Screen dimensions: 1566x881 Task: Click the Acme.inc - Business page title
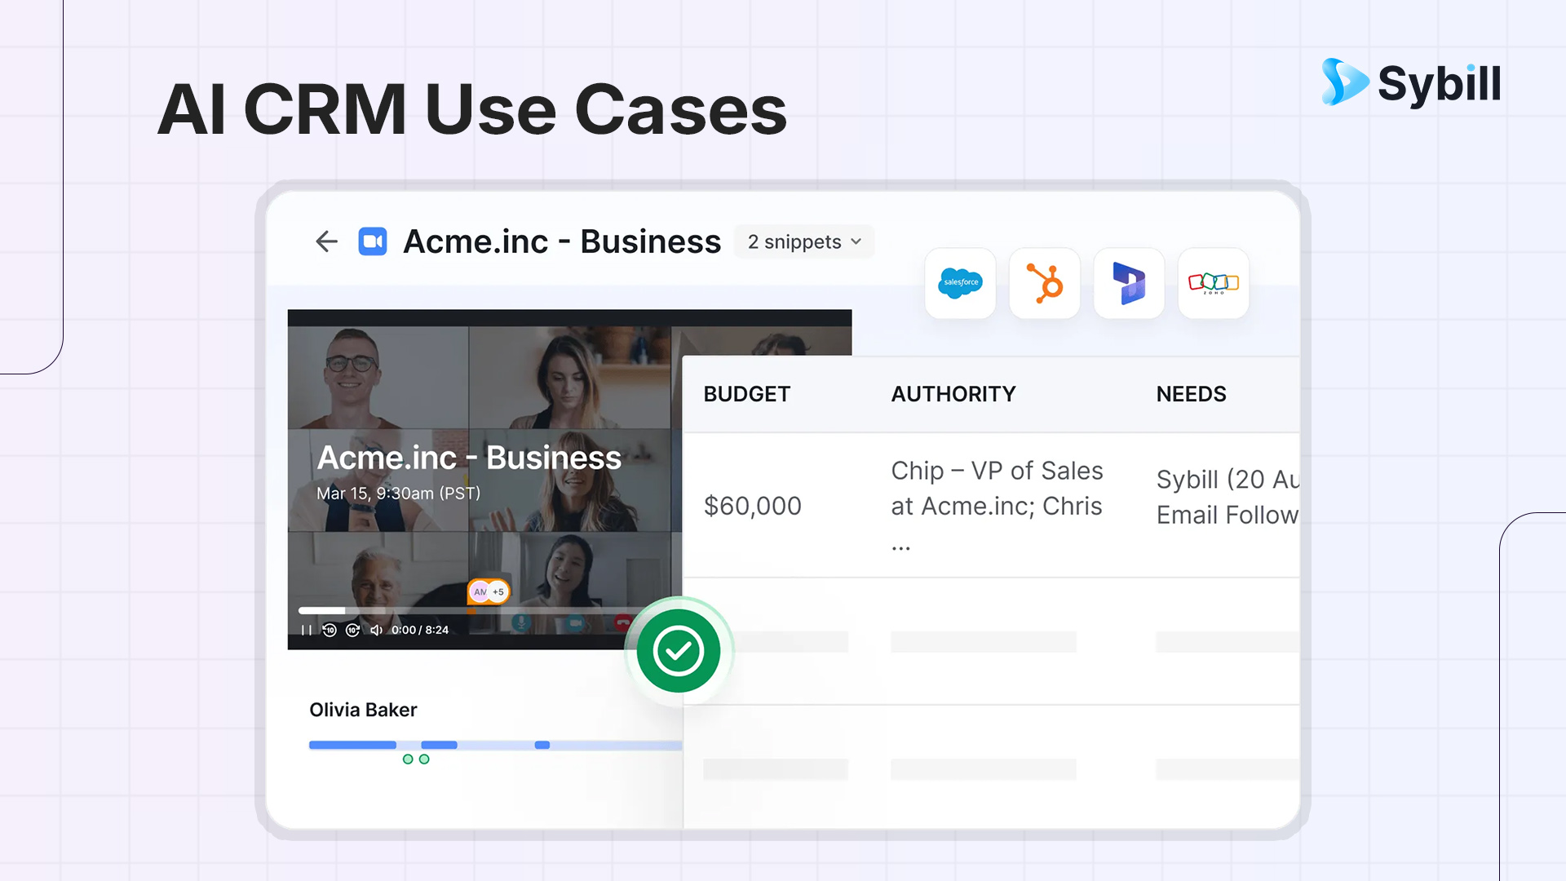pyautogui.click(x=562, y=241)
